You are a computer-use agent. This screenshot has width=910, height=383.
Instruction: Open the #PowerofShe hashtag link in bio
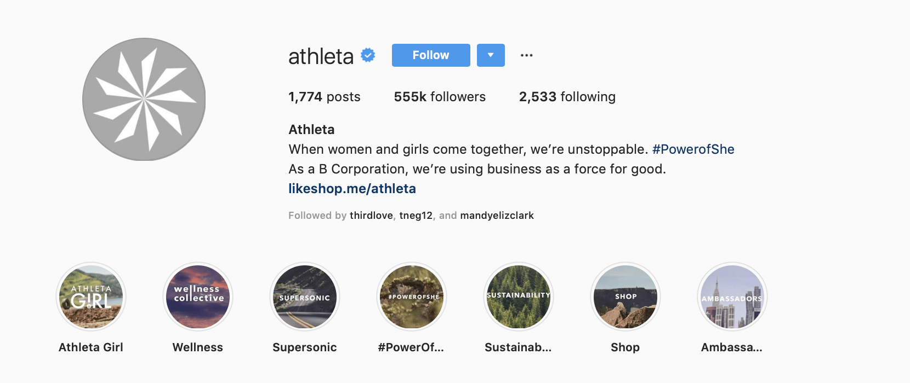[x=693, y=149]
